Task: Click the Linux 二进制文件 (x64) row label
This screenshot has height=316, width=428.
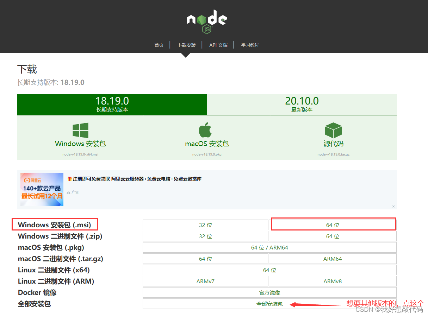Action: click(x=54, y=270)
